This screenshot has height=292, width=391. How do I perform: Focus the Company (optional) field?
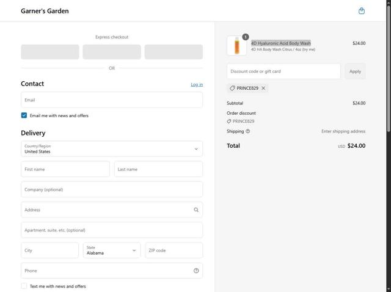tap(112, 189)
